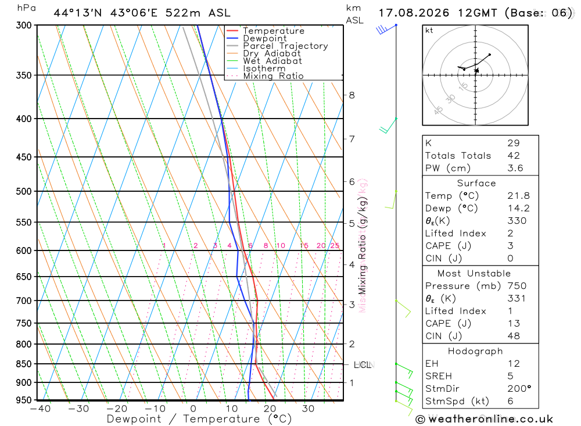Click the hodograph kt unit label
The image size is (581, 426).
pyautogui.click(x=429, y=30)
